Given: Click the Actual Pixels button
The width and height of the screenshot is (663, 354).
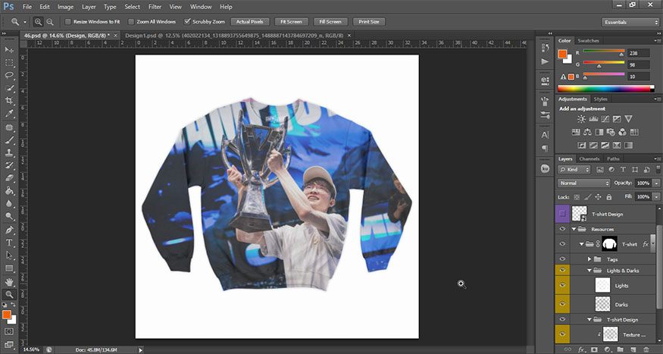Looking at the screenshot, I should tap(249, 21).
